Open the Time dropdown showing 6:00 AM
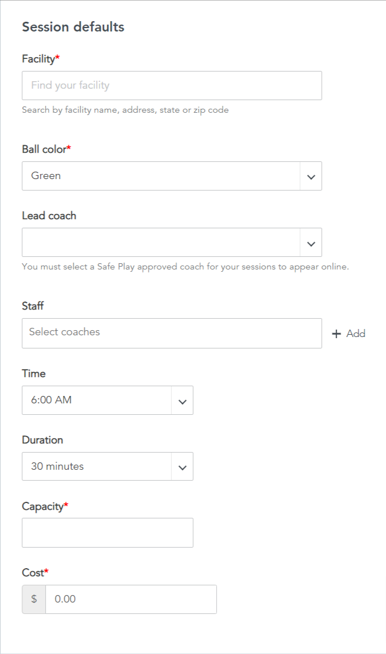The height and width of the screenshot is (654, 386). pos(108,401)
